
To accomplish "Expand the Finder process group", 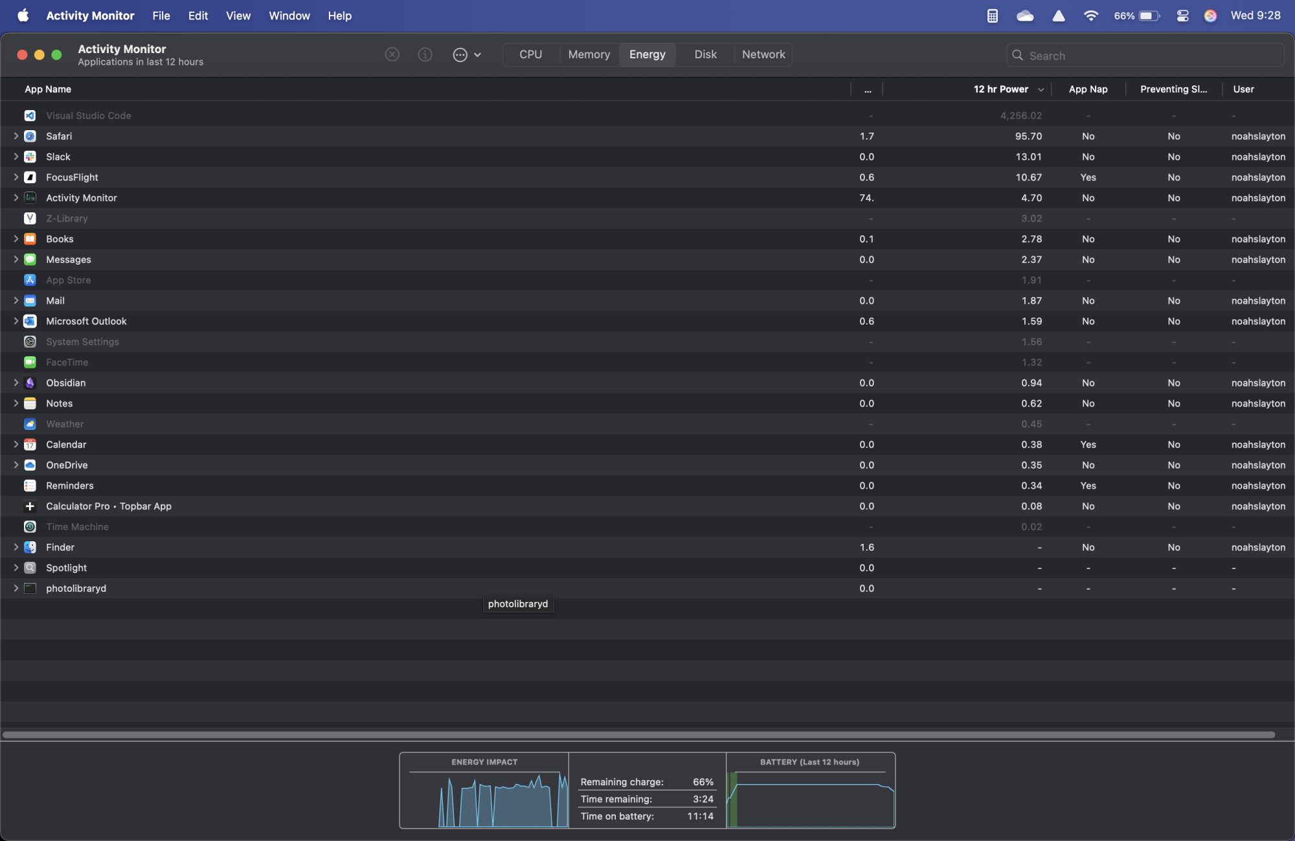I will [x=16, y=547].
